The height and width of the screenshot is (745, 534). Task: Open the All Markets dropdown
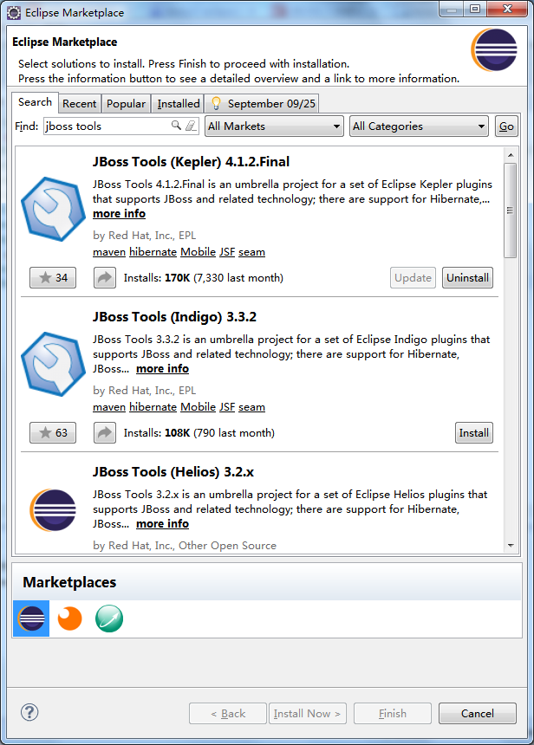point(275,126)
